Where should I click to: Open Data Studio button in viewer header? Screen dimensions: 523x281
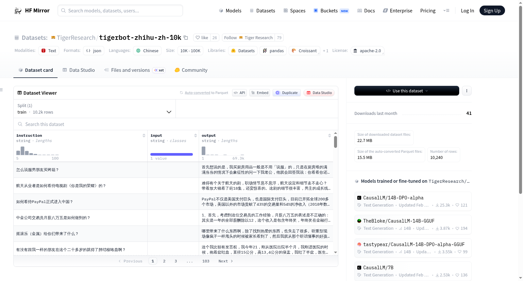319,93
